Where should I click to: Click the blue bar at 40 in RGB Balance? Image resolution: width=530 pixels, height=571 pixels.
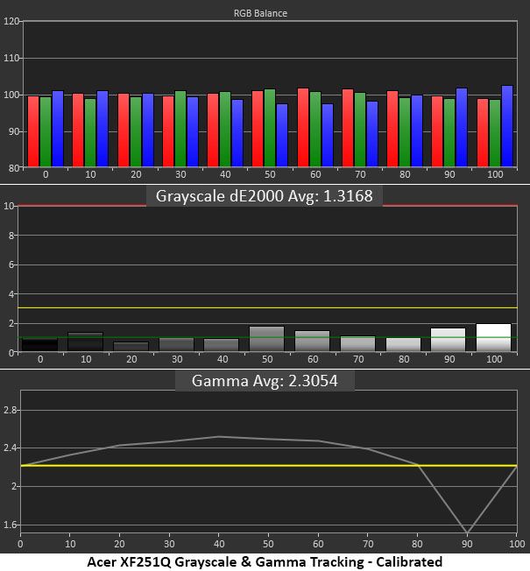coord(237,133)
